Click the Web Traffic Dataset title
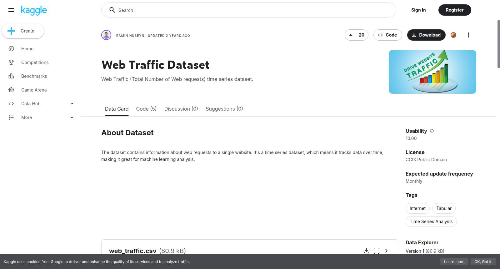Viewport: 500px width, 269px height. pyautogui.click(x=156, y=65)
